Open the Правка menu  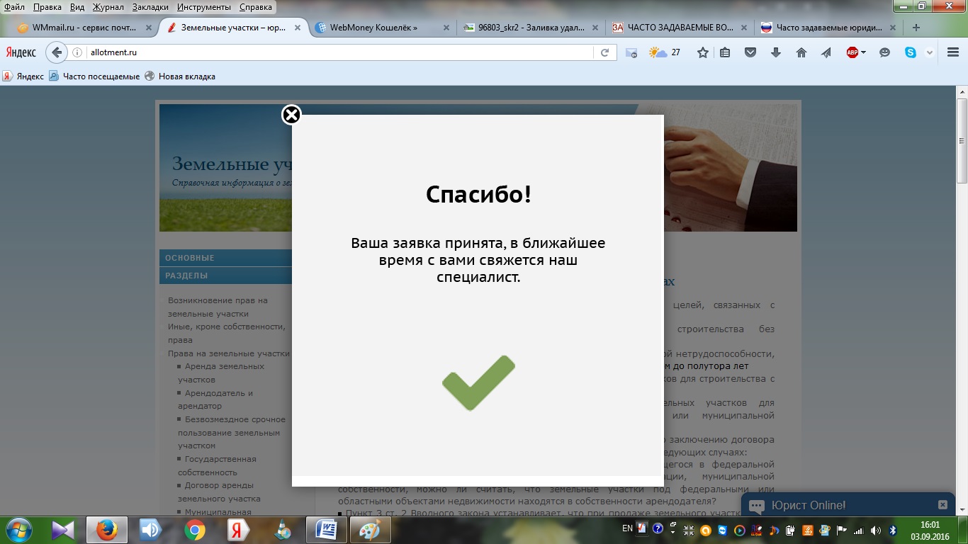click(x=47, y=7)
